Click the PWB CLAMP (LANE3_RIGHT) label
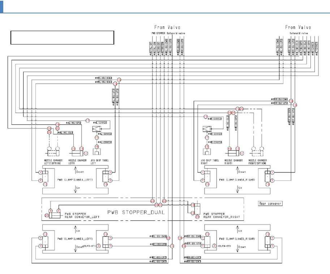This screenshot has height=274, width=330. [x=237, y=239]
